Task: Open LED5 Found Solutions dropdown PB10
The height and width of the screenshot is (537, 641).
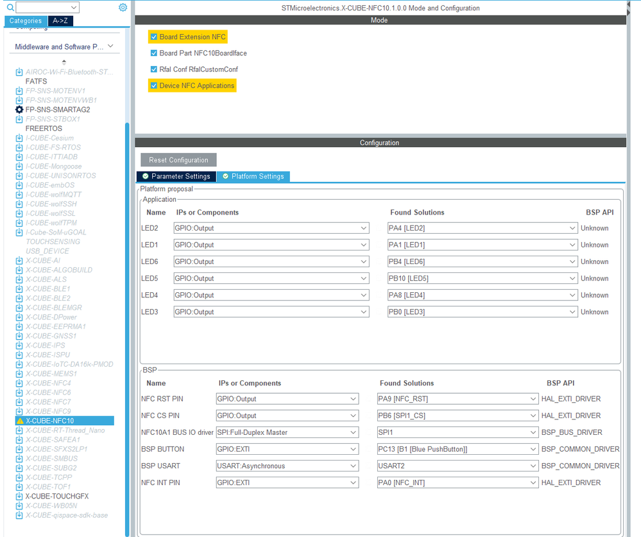Action: [483, 278]
